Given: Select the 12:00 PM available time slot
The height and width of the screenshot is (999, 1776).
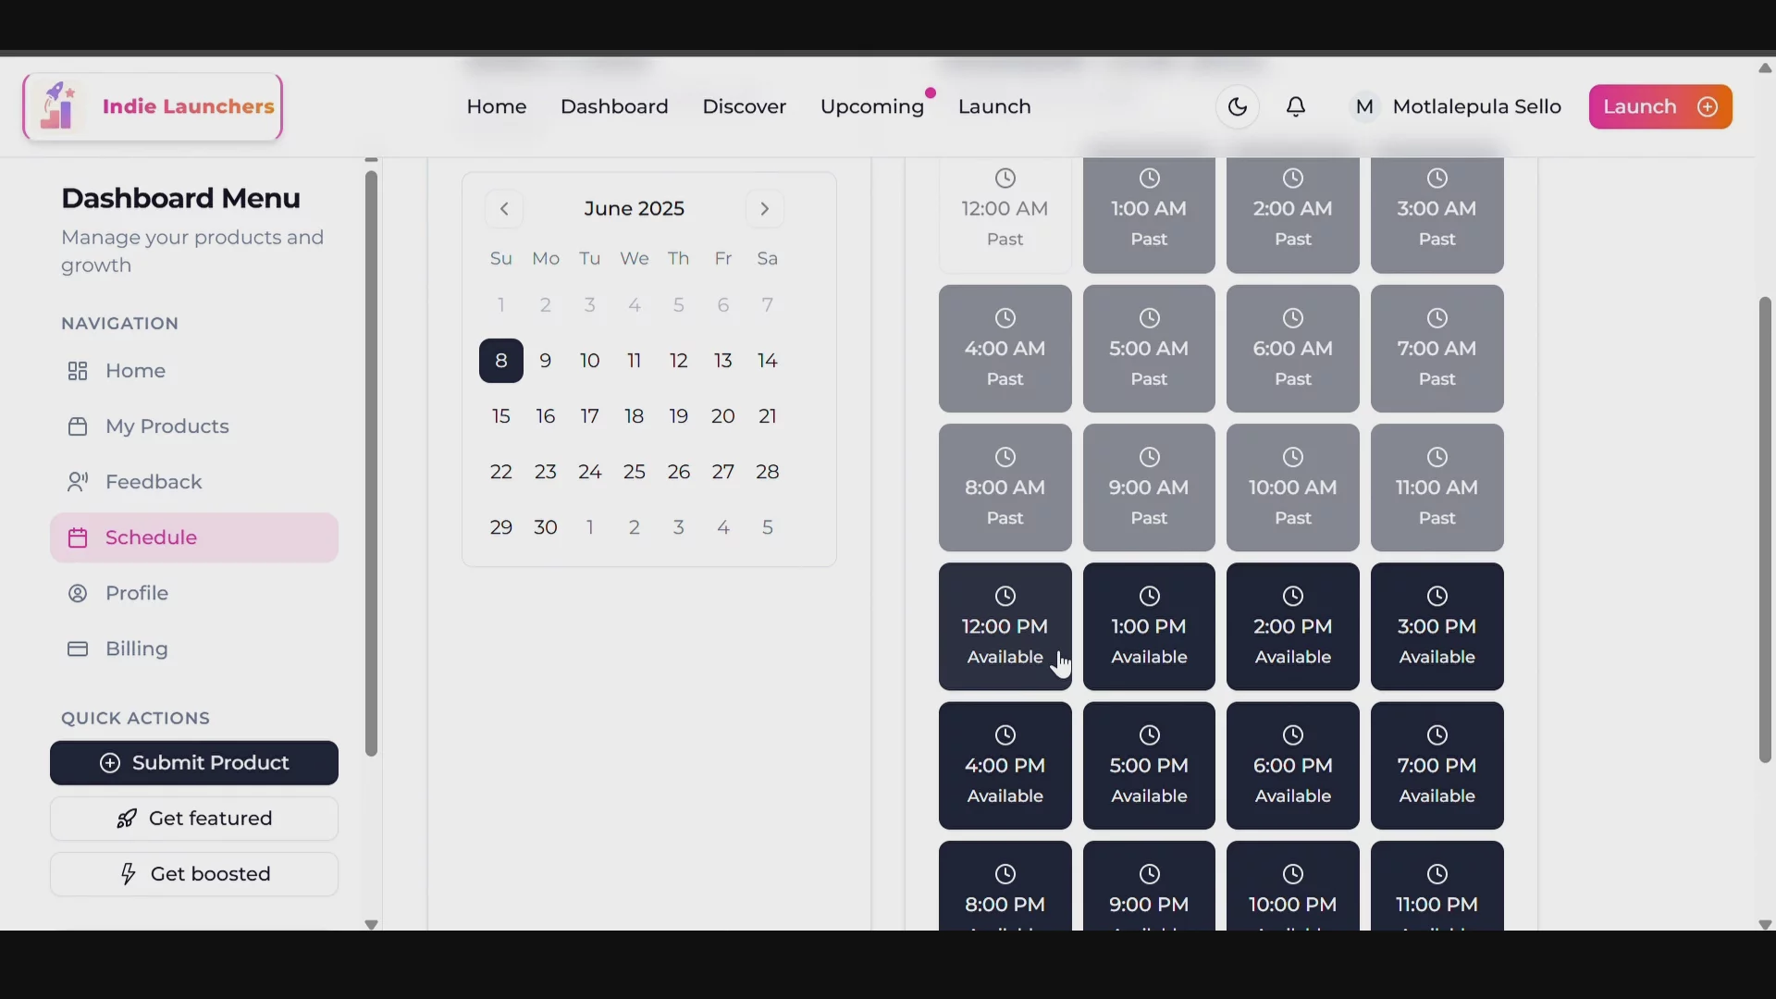Looking at the screenshot, I should pos(1005,626).
